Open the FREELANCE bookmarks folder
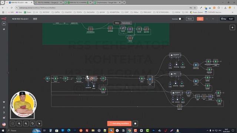This screenshot has height=133, width=237. [x=146, y=12]
